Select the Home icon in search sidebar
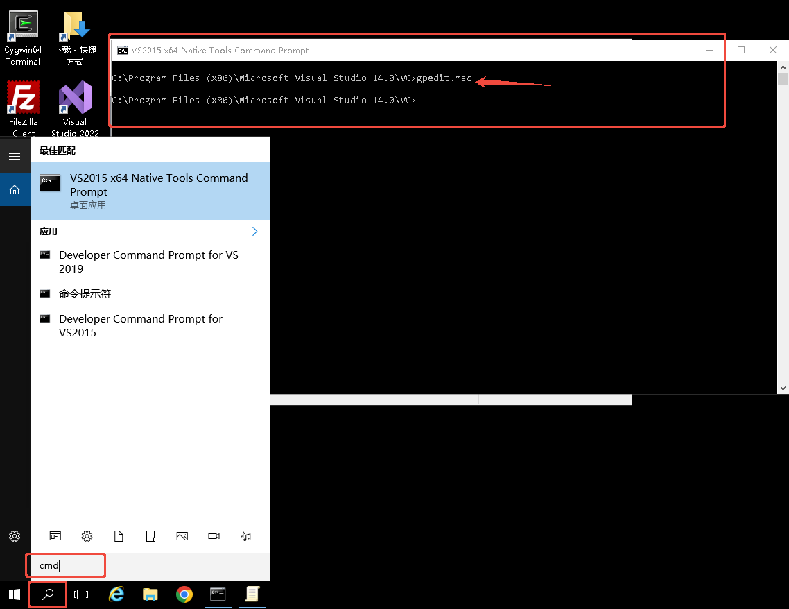 pos(15,190)
